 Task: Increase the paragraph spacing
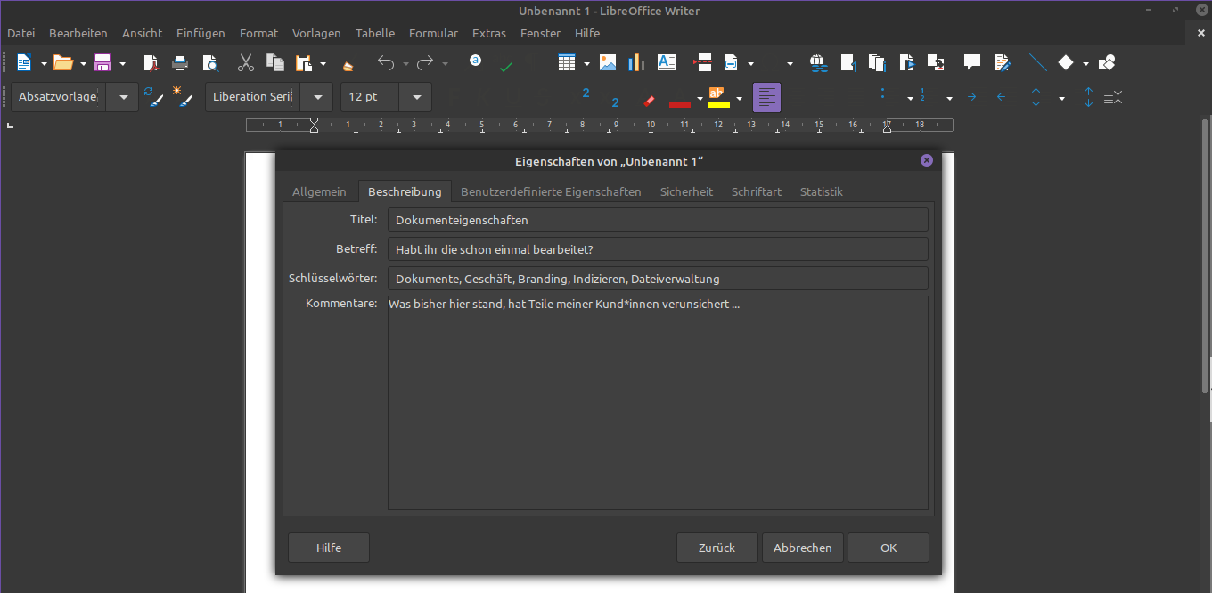tap(1088, 97)
